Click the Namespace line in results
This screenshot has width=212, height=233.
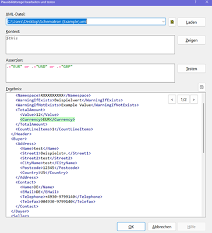point(53,96)
